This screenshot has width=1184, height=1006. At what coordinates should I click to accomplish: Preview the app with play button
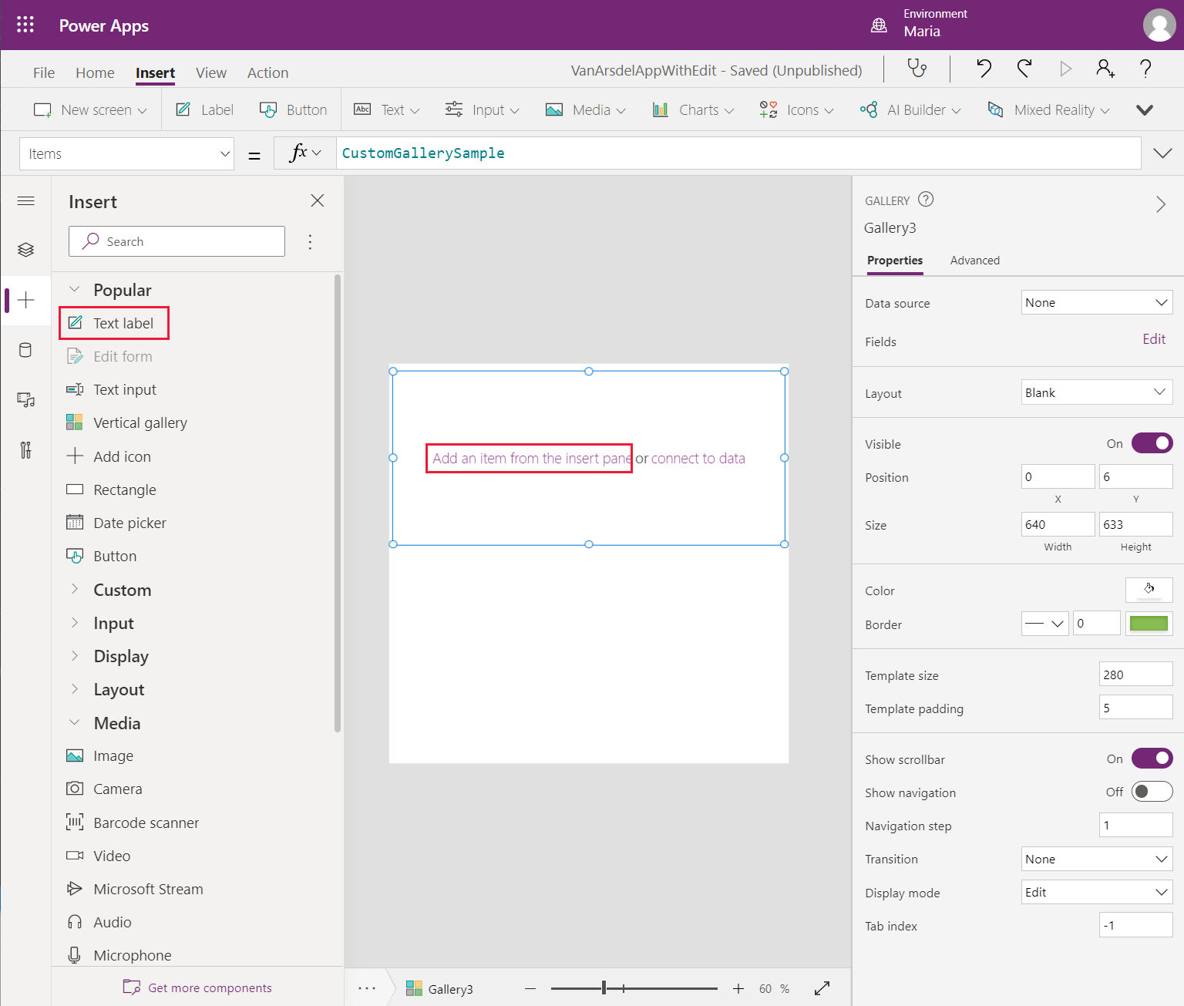pos(1065,69)
